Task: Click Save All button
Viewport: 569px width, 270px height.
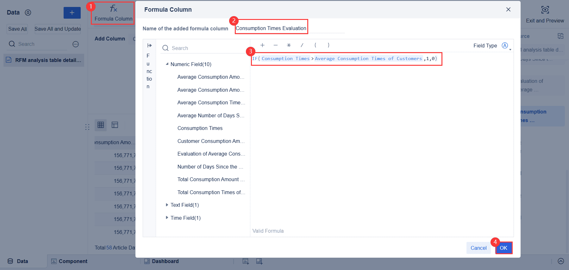Action: [17, 29]
